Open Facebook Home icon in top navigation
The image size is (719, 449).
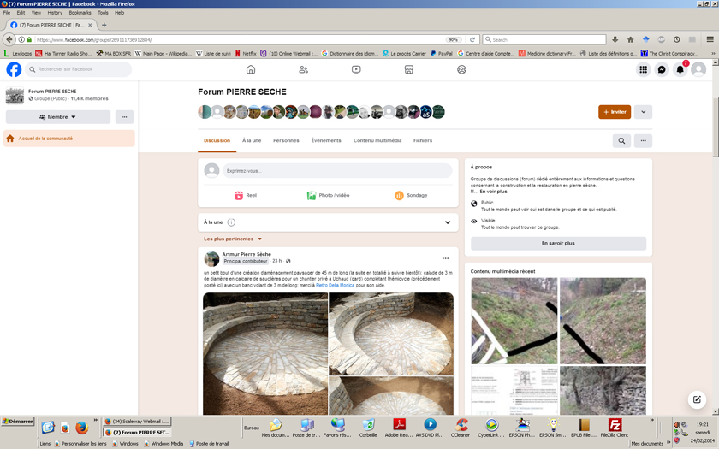[251, 69]
